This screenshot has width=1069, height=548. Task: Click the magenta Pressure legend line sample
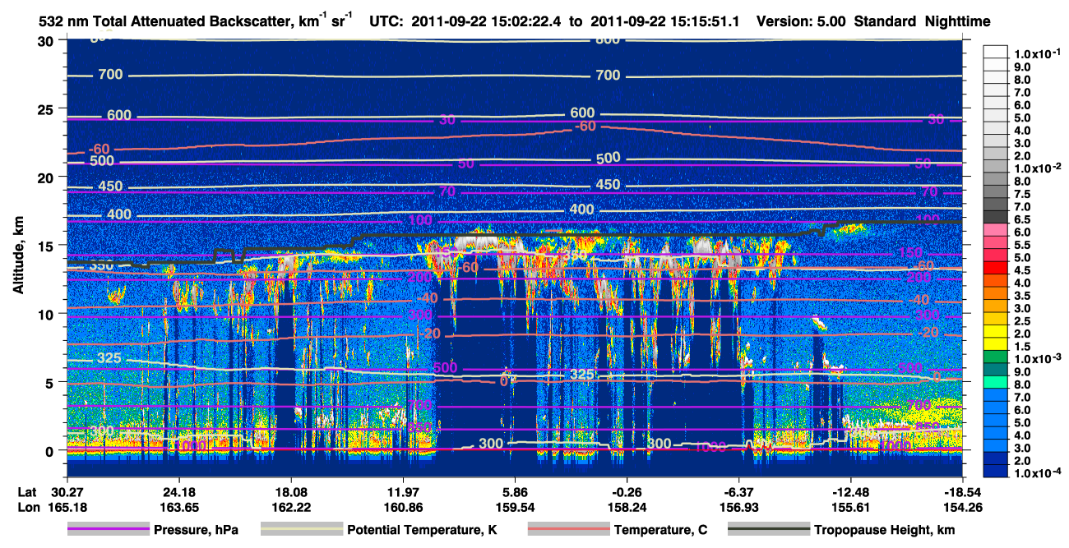[109, 530]
